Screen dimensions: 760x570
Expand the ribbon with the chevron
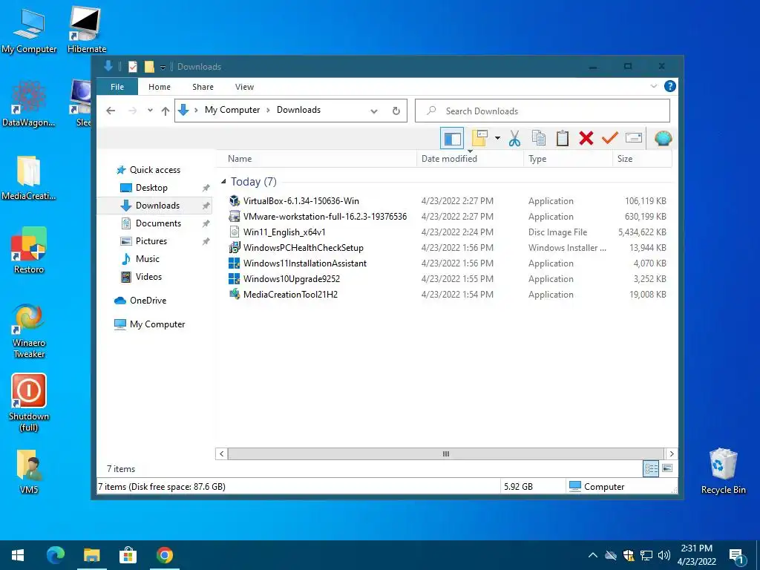coord(653,86)
